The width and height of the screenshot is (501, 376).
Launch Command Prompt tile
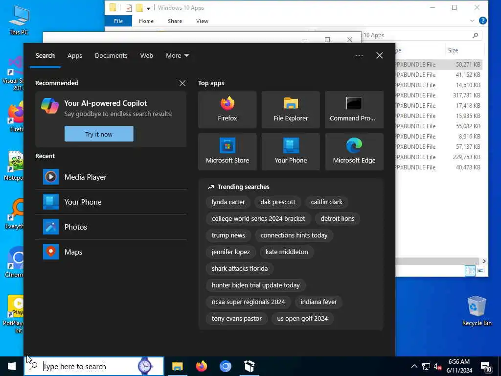point(354,110)
